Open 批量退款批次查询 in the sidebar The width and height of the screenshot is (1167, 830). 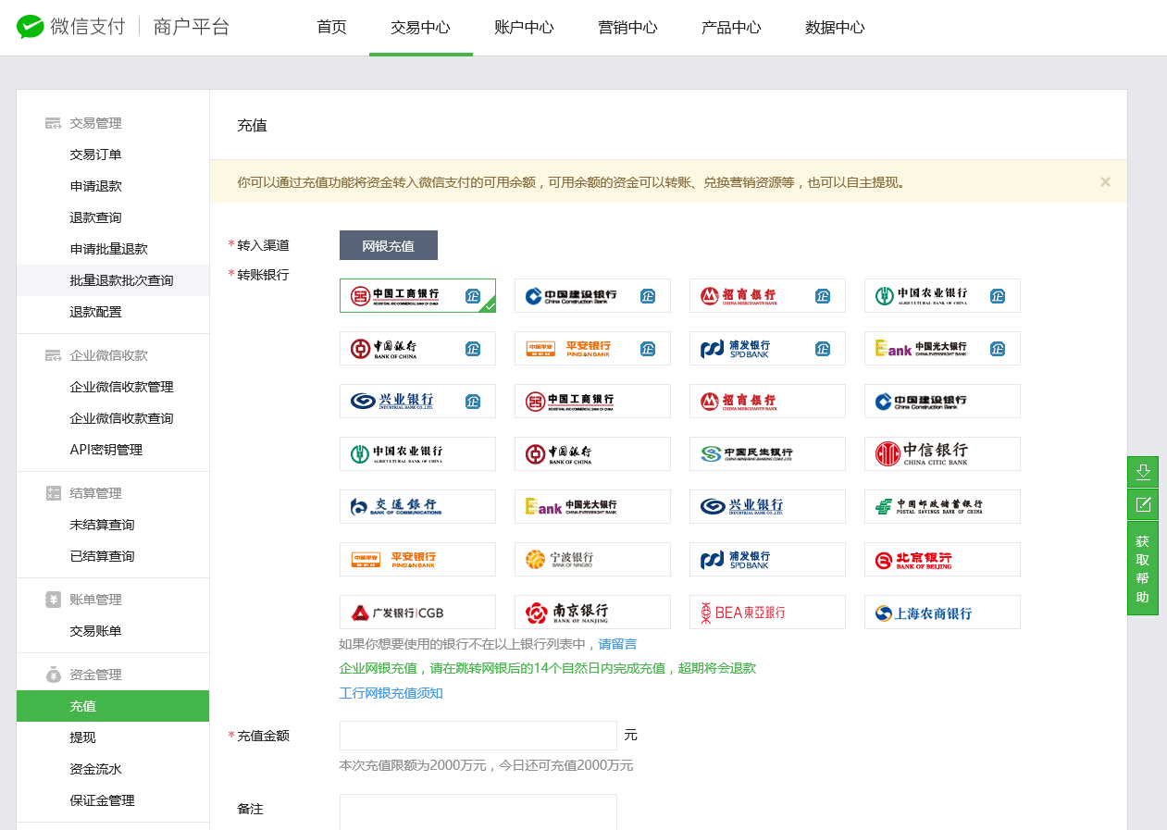pos(113,280)
